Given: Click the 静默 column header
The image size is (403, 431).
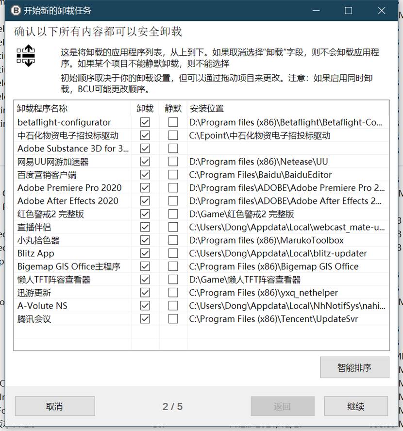Looking at the screenshot, I should point(173,108).
